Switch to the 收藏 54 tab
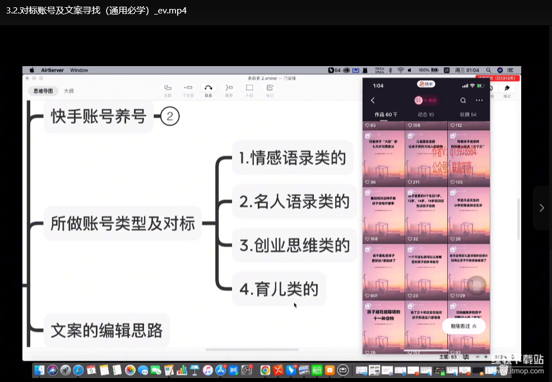This screenshot has width=552, height=382. click(x=467, y=115)
